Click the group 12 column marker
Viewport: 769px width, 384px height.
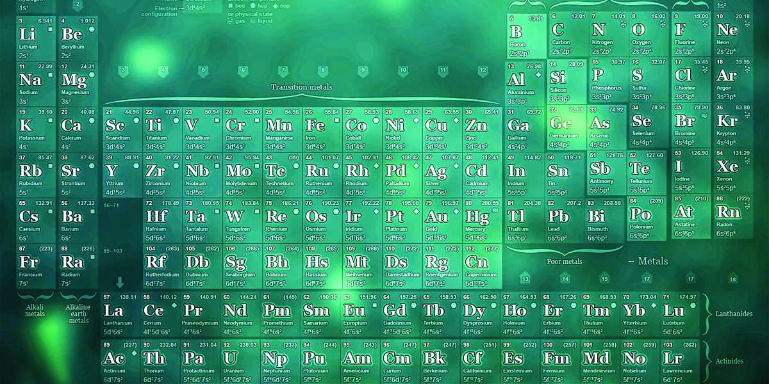click(483, 70)
